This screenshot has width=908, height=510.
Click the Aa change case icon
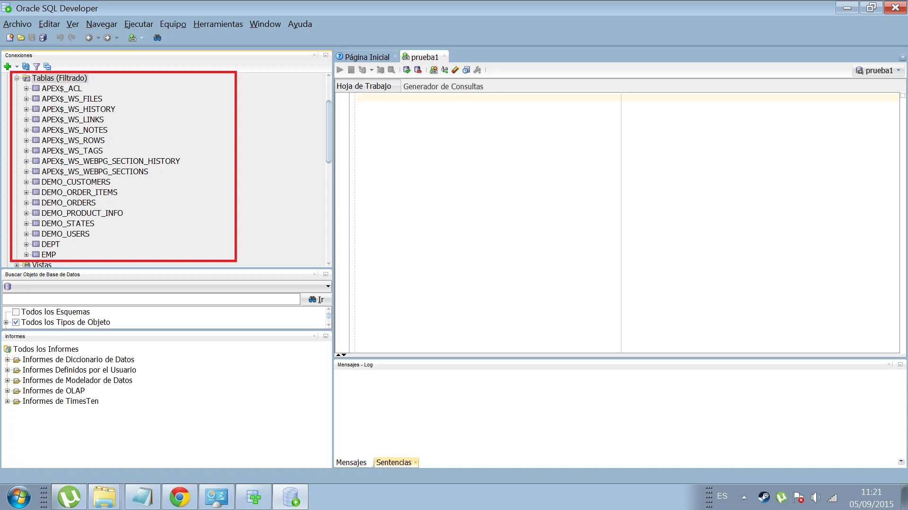[445, 70]
